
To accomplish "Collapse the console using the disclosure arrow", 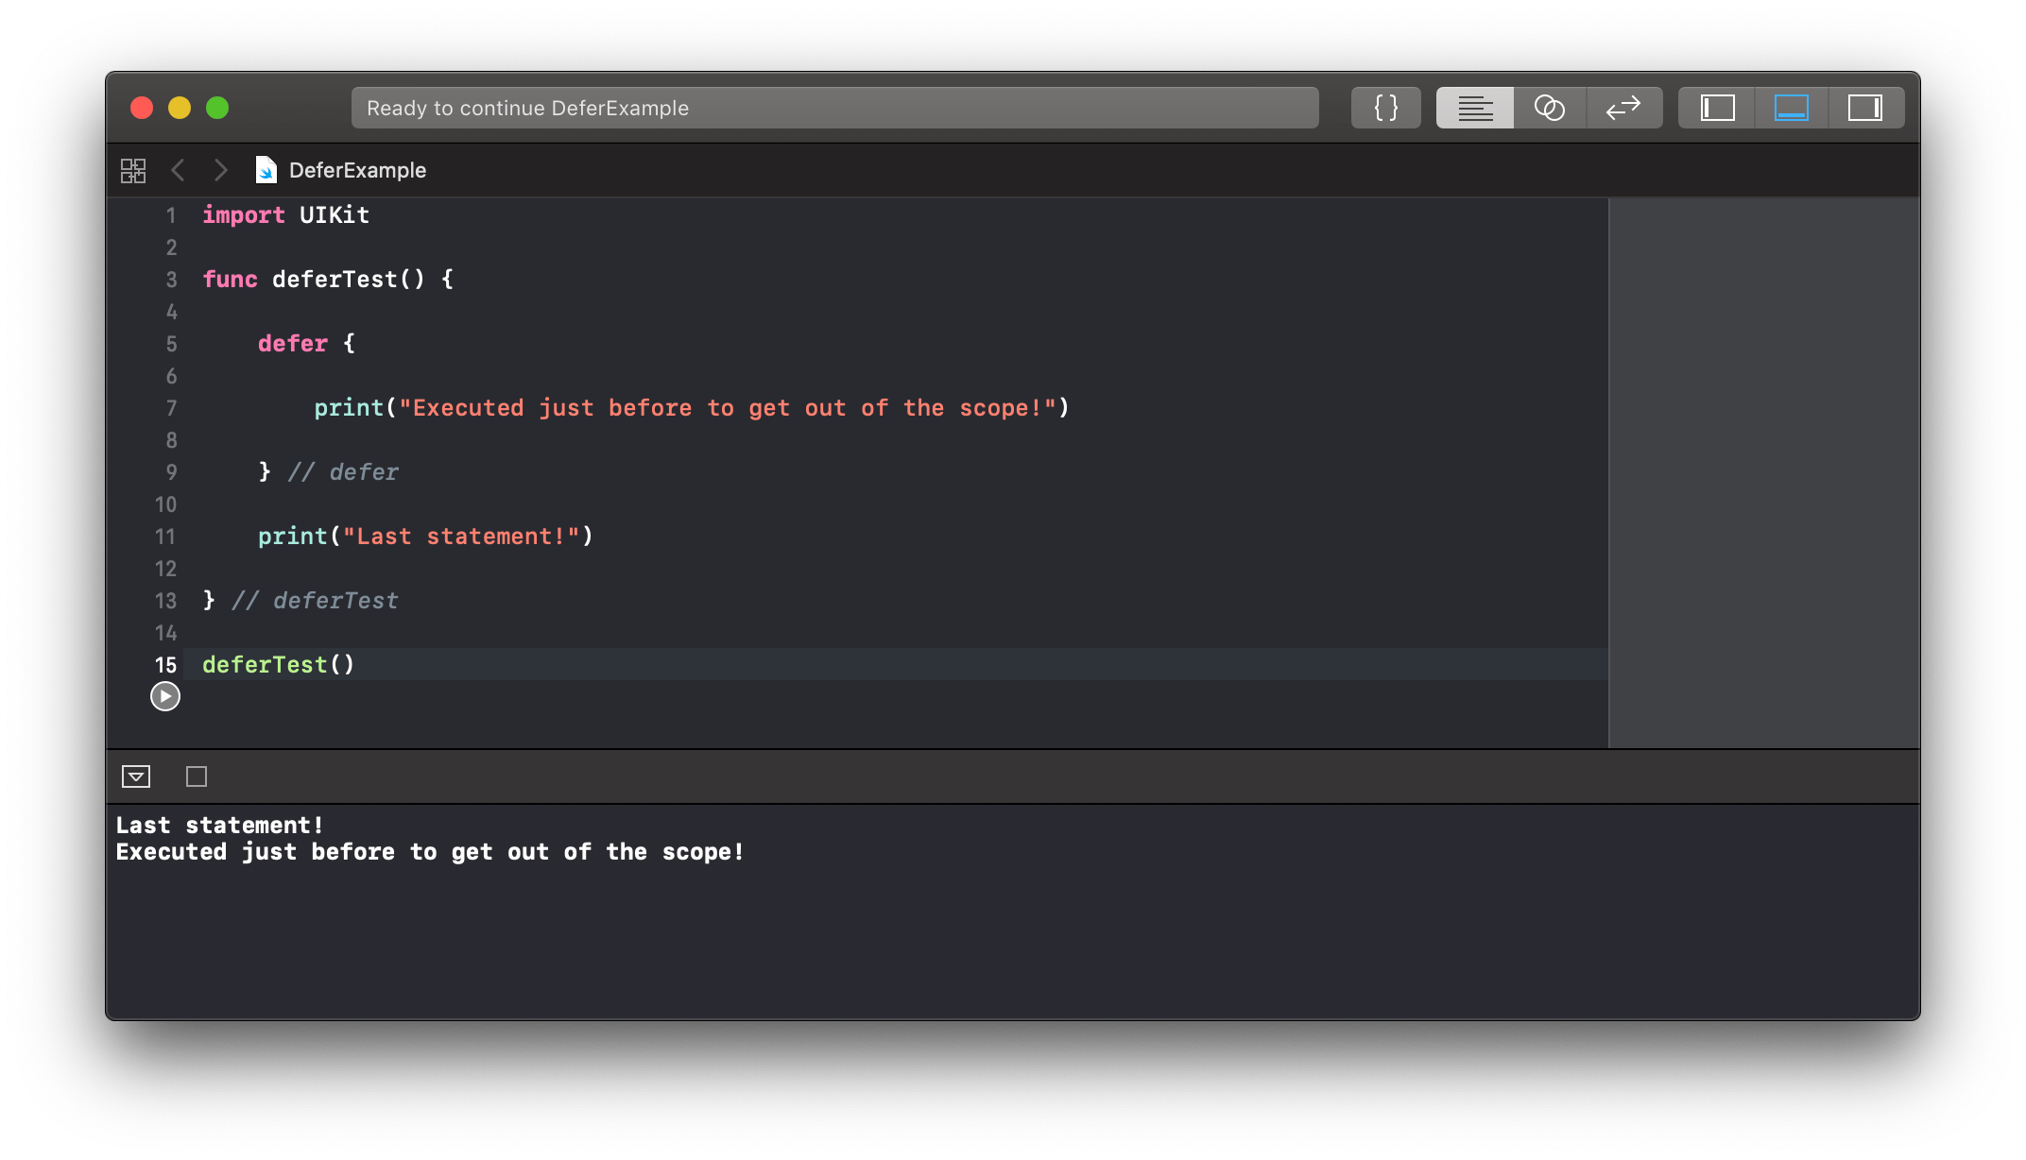I will (135, 776).
